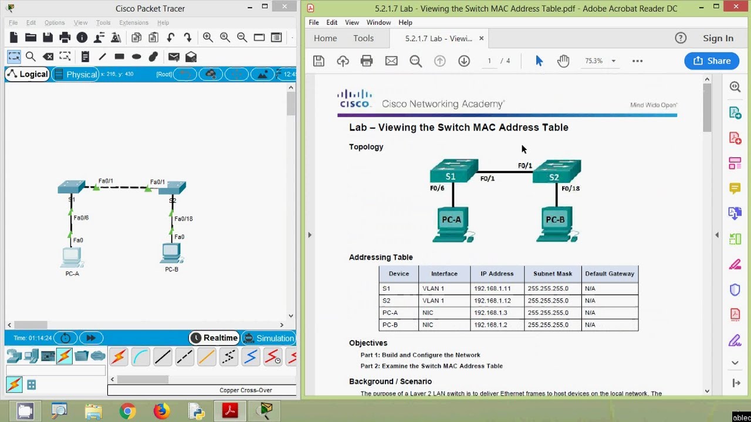This screenshot has height=422, width=751.
Task: Open Acrobat Edit menu
Action: point(332,22)
